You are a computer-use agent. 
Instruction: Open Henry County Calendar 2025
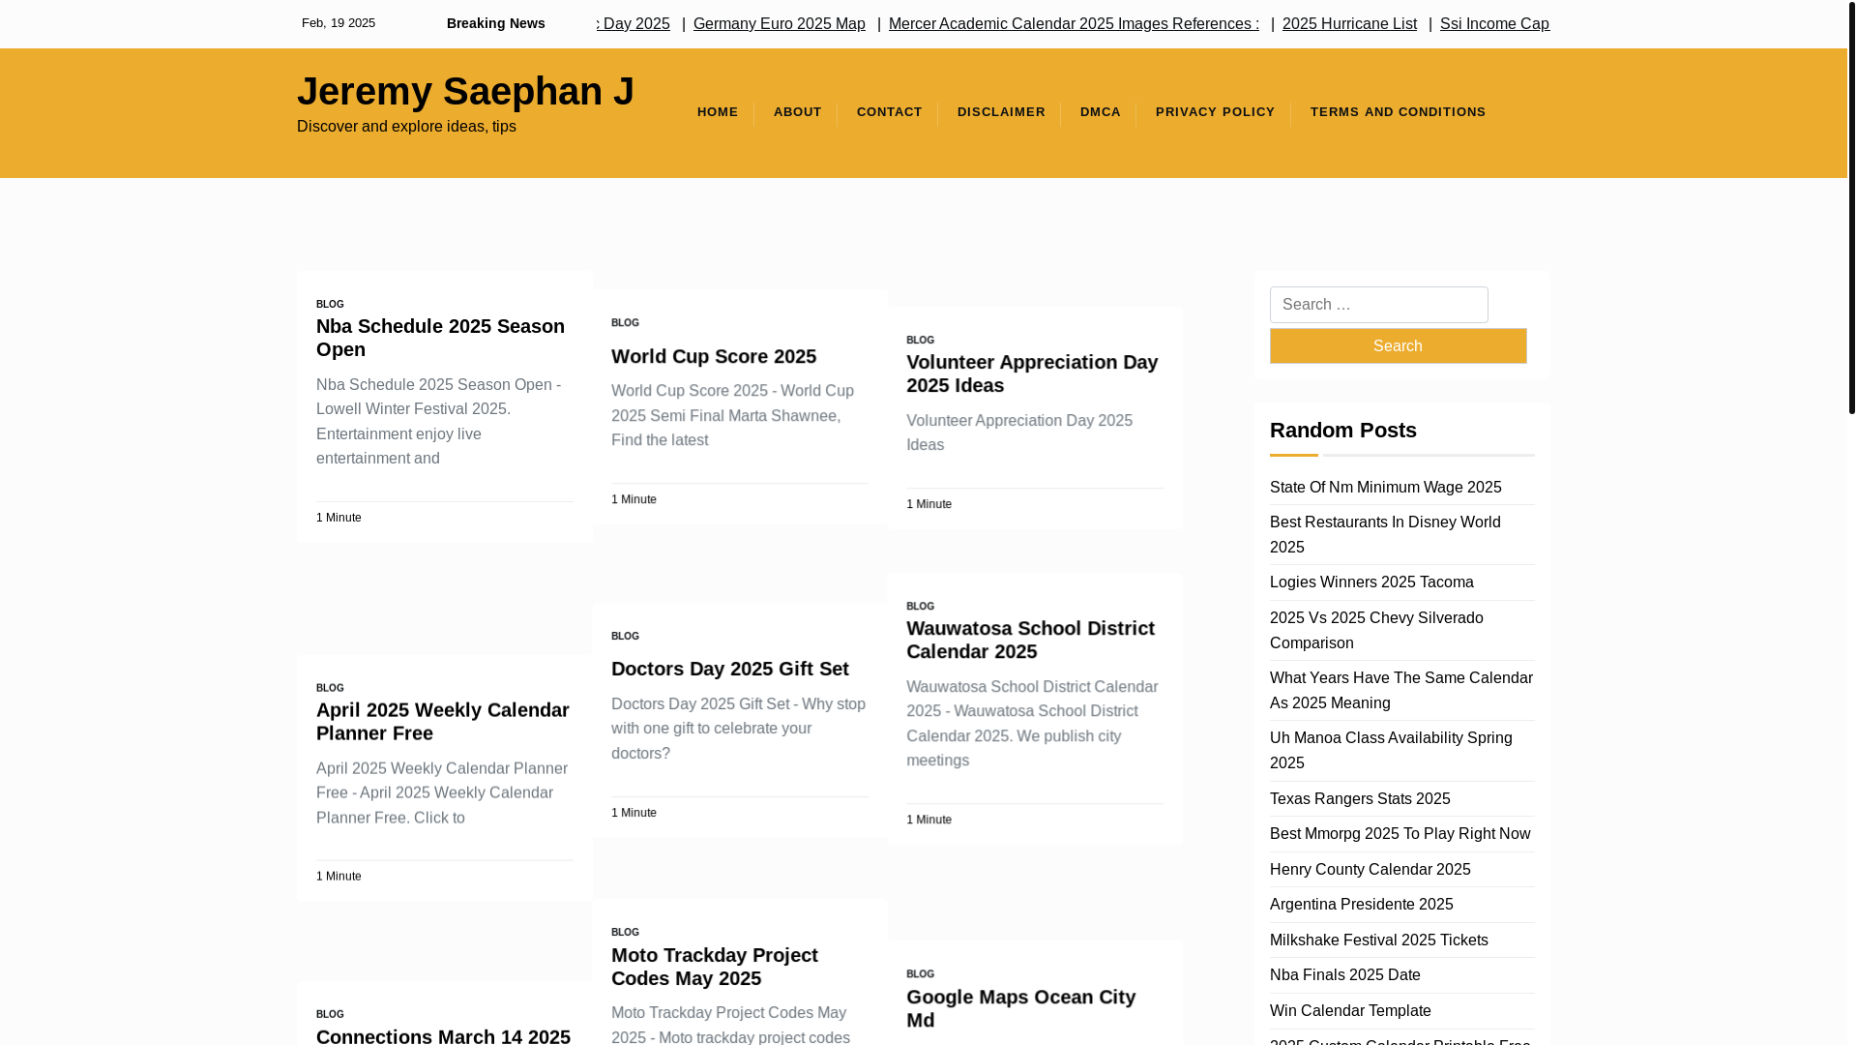click(x=1370, y=870)
